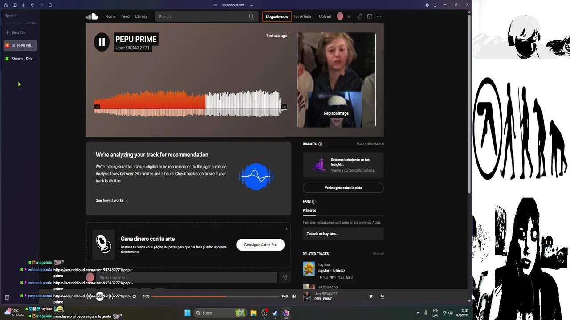The width and height of the screenshot is (570, 320).
Task: Open site controls icon beside the URL
Action: click(252, 5)
